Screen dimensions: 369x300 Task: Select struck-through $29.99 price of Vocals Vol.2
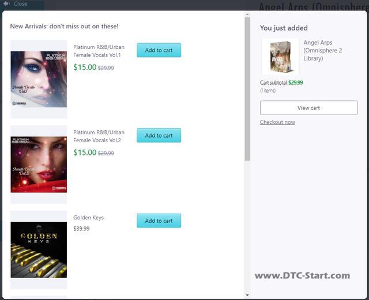click(x=106, y=153)
